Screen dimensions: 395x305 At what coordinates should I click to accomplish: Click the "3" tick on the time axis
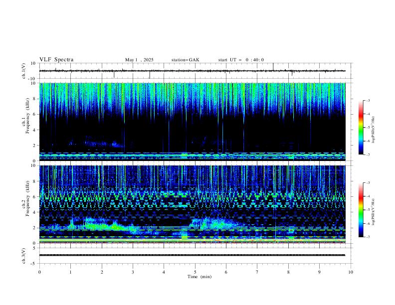pyautogui.click(x=133, y=272)
